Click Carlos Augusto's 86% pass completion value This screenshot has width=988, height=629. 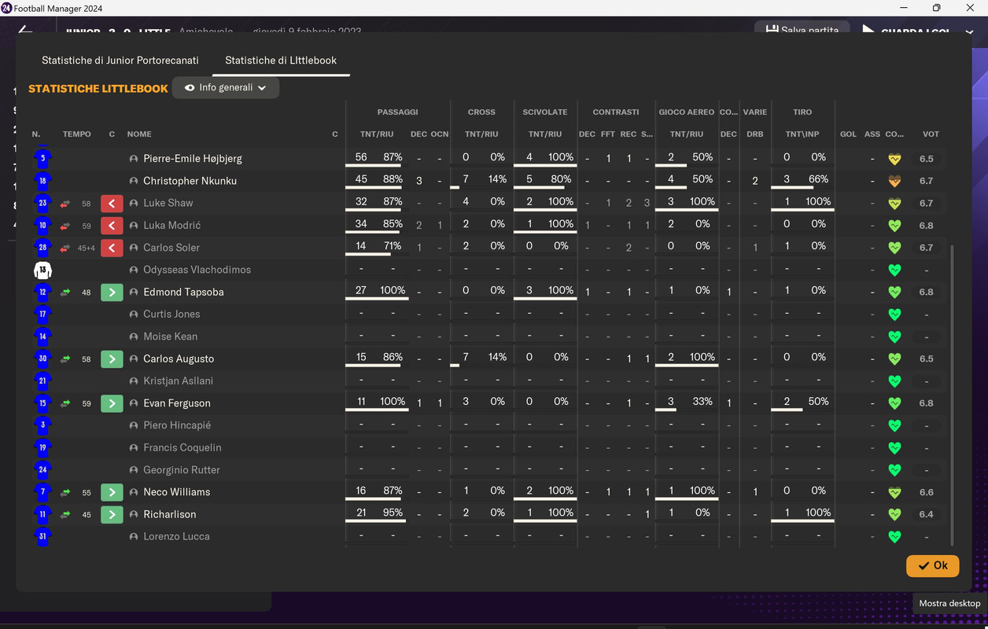pyautogui.click(x=393, y=357)
